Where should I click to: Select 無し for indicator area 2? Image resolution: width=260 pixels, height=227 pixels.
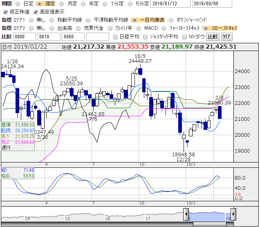click(31, 29)
